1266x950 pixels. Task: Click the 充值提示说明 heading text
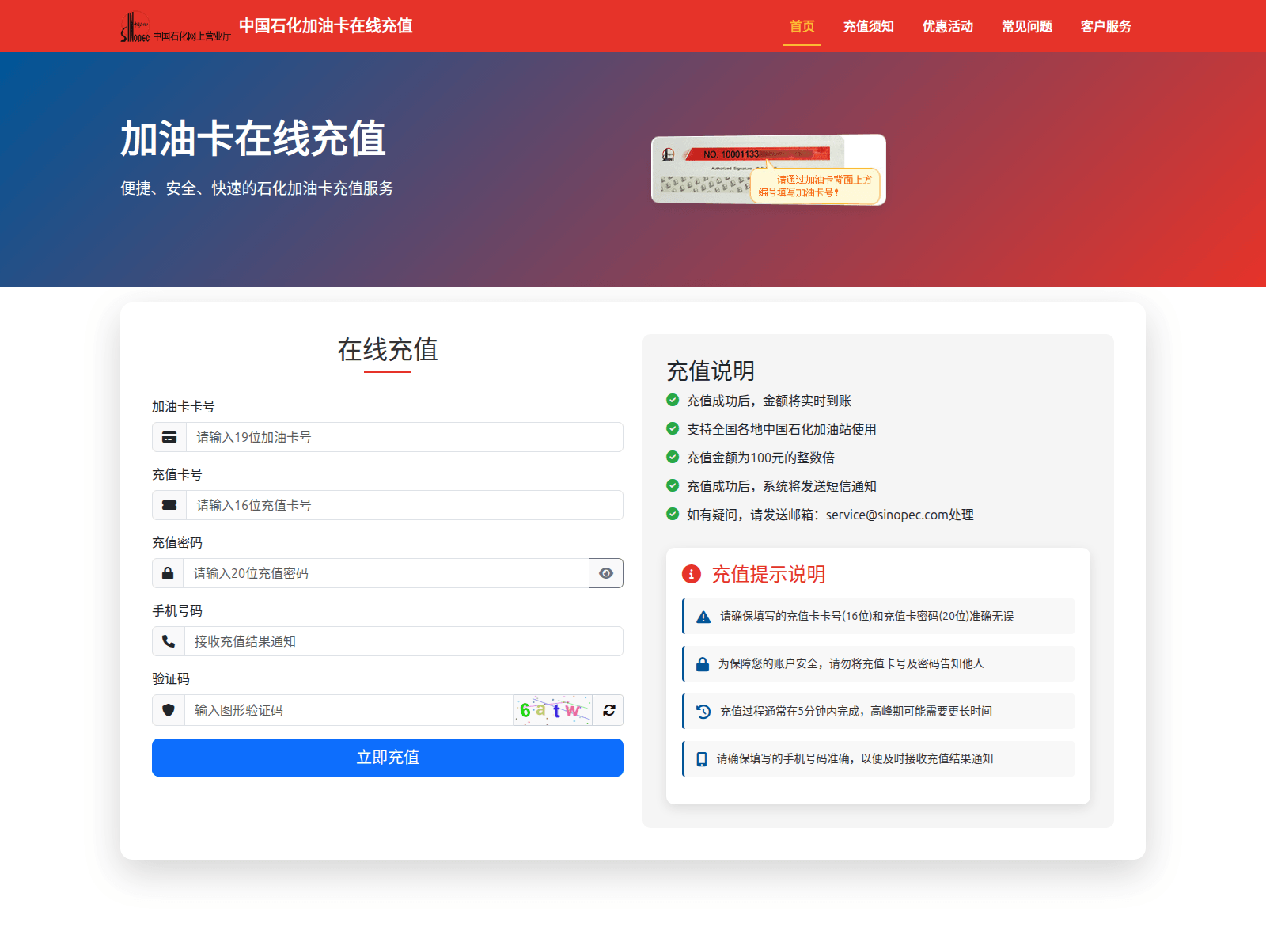[768, 574]
